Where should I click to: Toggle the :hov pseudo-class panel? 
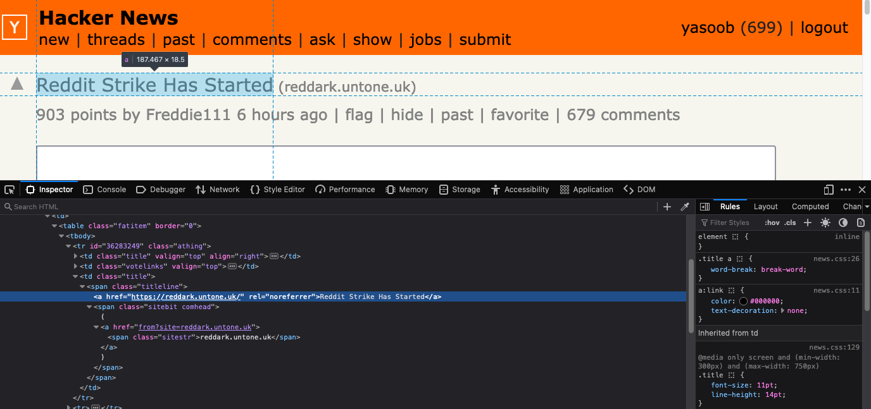[772, 223]
